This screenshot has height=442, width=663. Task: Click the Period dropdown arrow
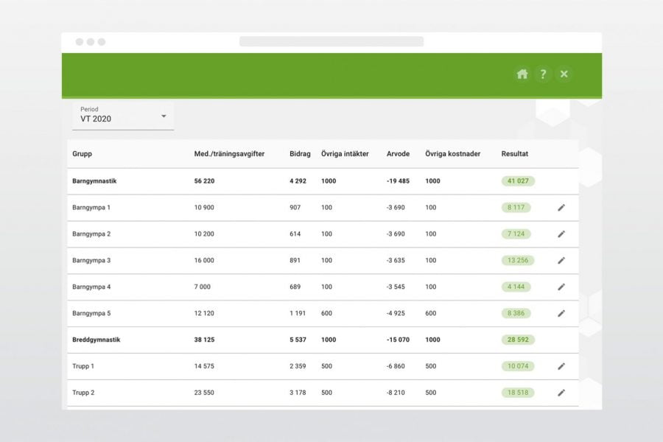pyautogui.click(x=164, y=116)
